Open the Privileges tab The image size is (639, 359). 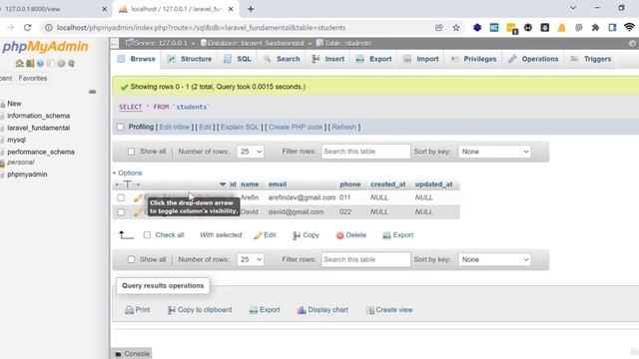coord(473,59)
